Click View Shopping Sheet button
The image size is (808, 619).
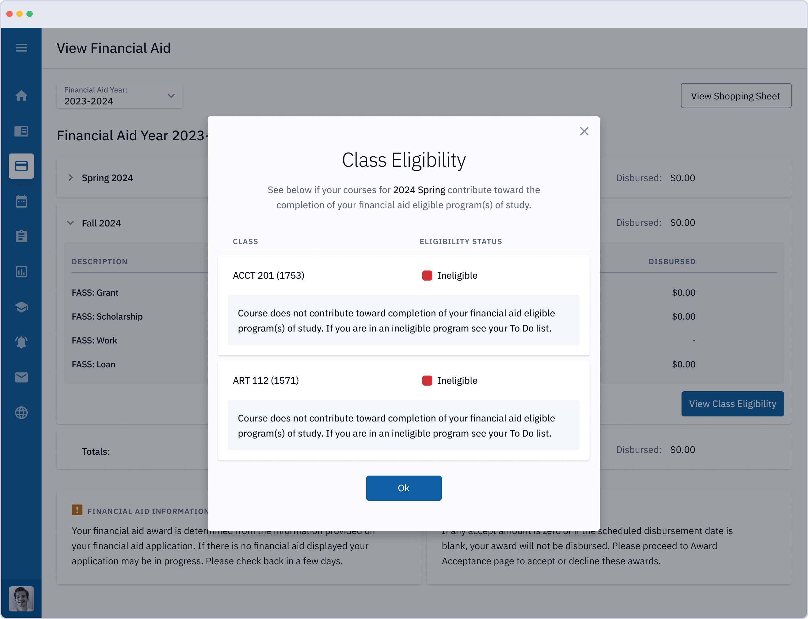coord(736,96)
